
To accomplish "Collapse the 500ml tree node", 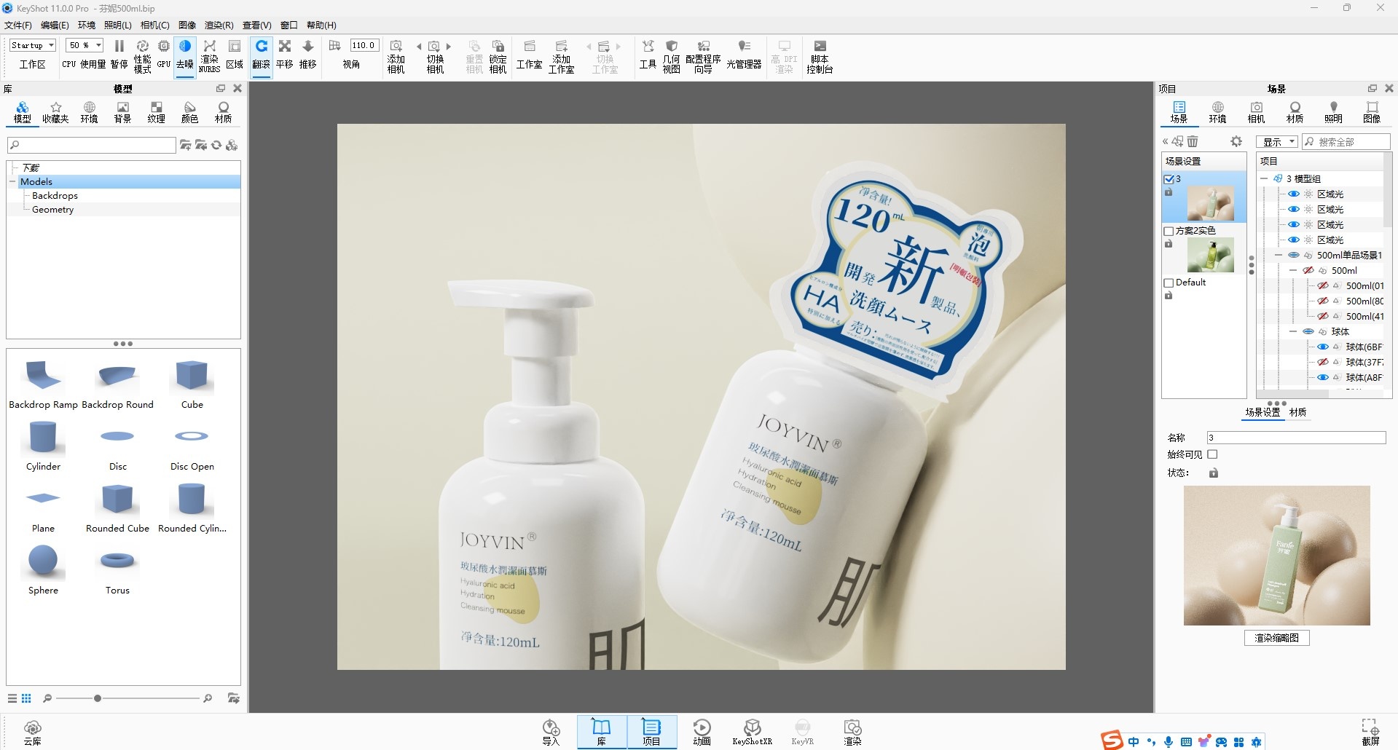I will pos(1293,271).
